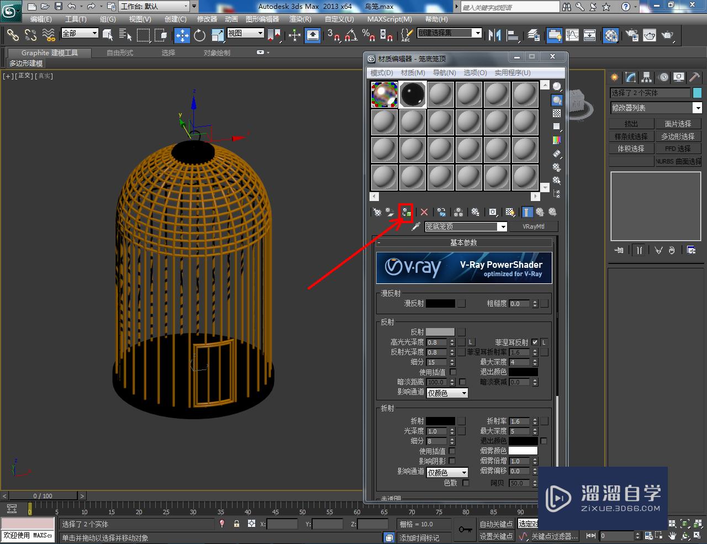Click 自动关键点 auto key button

click(496, 524)
